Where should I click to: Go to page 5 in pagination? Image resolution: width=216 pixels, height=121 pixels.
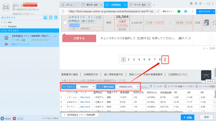pyautogui.click(x=144, y=59)
